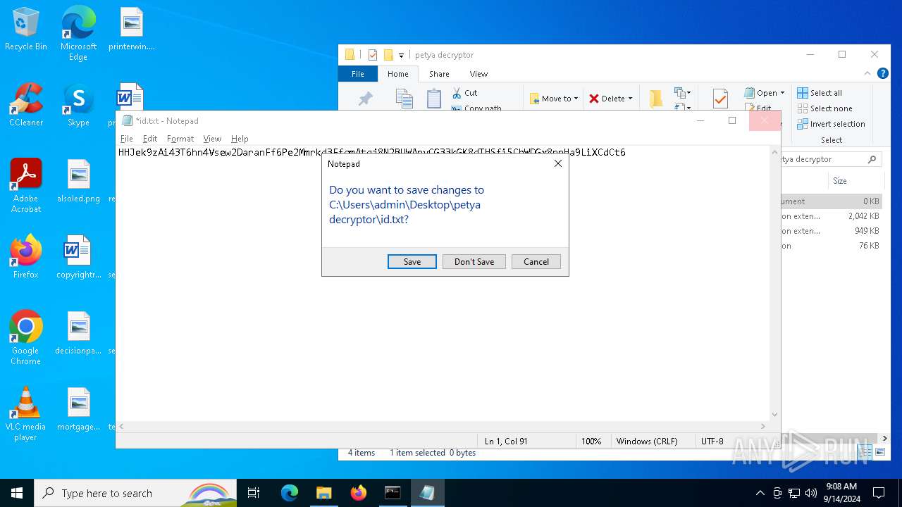Image resolution: width=902 pixels, height=507 pixels.
Task: Open Notepad Help menu
Action: (x=240, y=139)
